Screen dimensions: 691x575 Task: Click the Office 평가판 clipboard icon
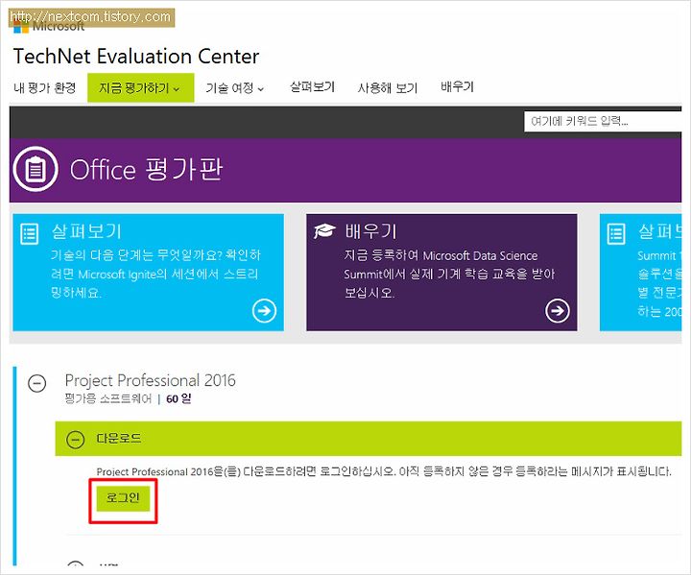[36, 169]
